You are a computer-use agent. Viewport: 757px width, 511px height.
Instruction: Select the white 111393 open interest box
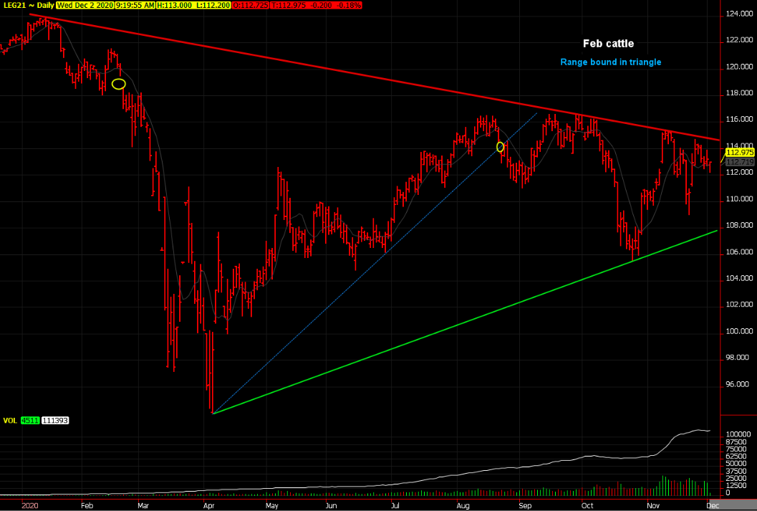55,421
